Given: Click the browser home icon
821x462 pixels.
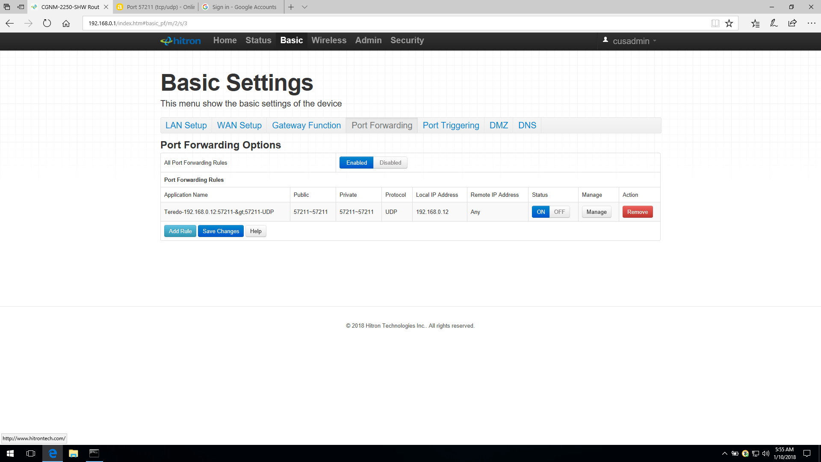Looking at the screenshot, I should tap(66, 24).
